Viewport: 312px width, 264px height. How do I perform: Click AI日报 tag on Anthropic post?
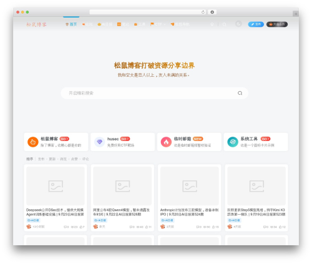(167, 220)
